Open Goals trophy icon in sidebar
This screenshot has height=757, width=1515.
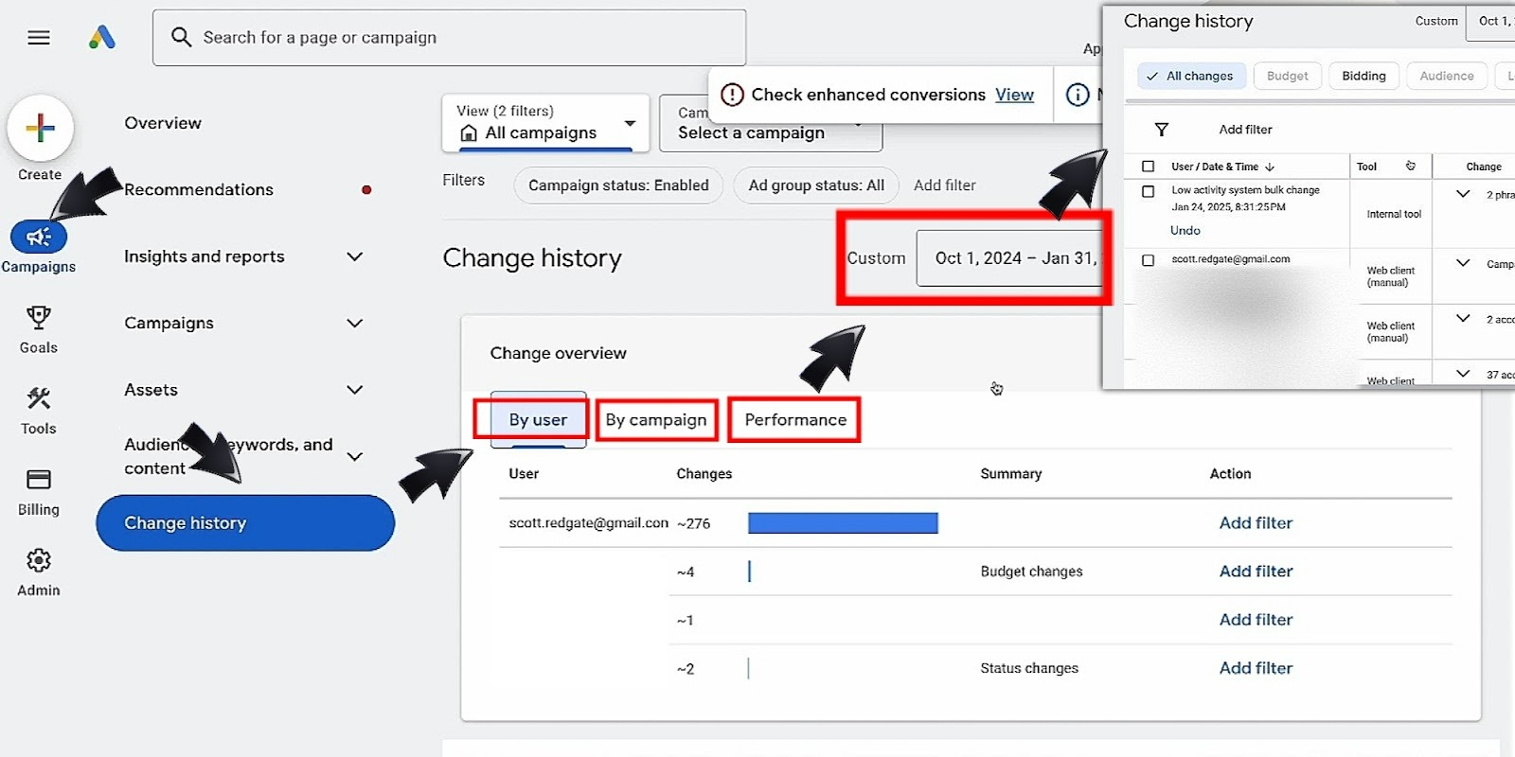click(39, 318)
